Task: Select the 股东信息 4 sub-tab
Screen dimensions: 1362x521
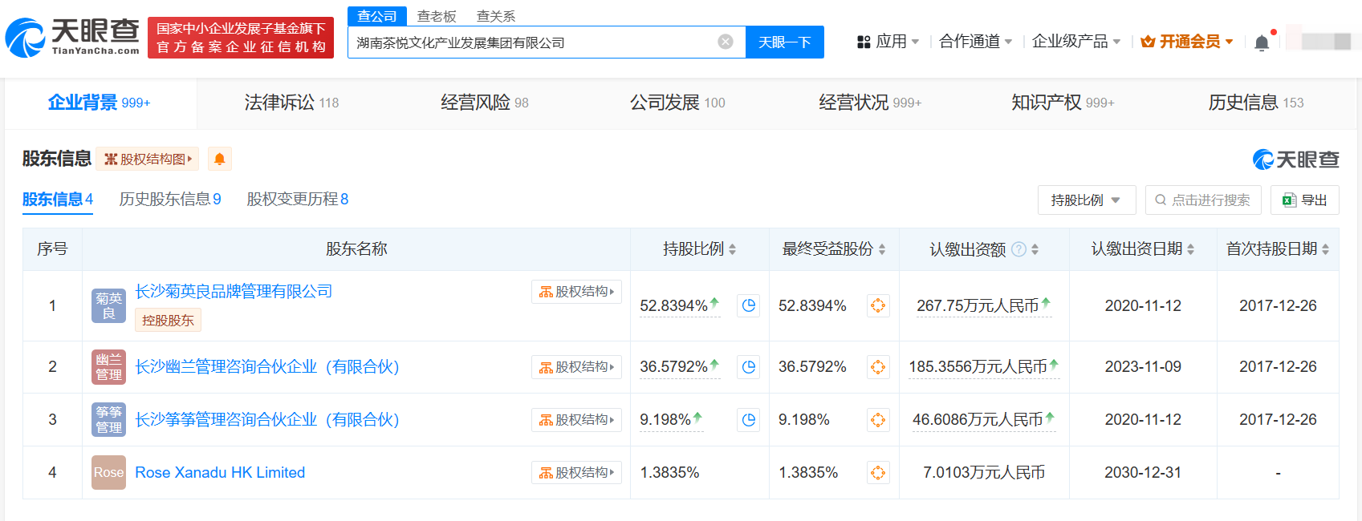Action: (58, 200)
